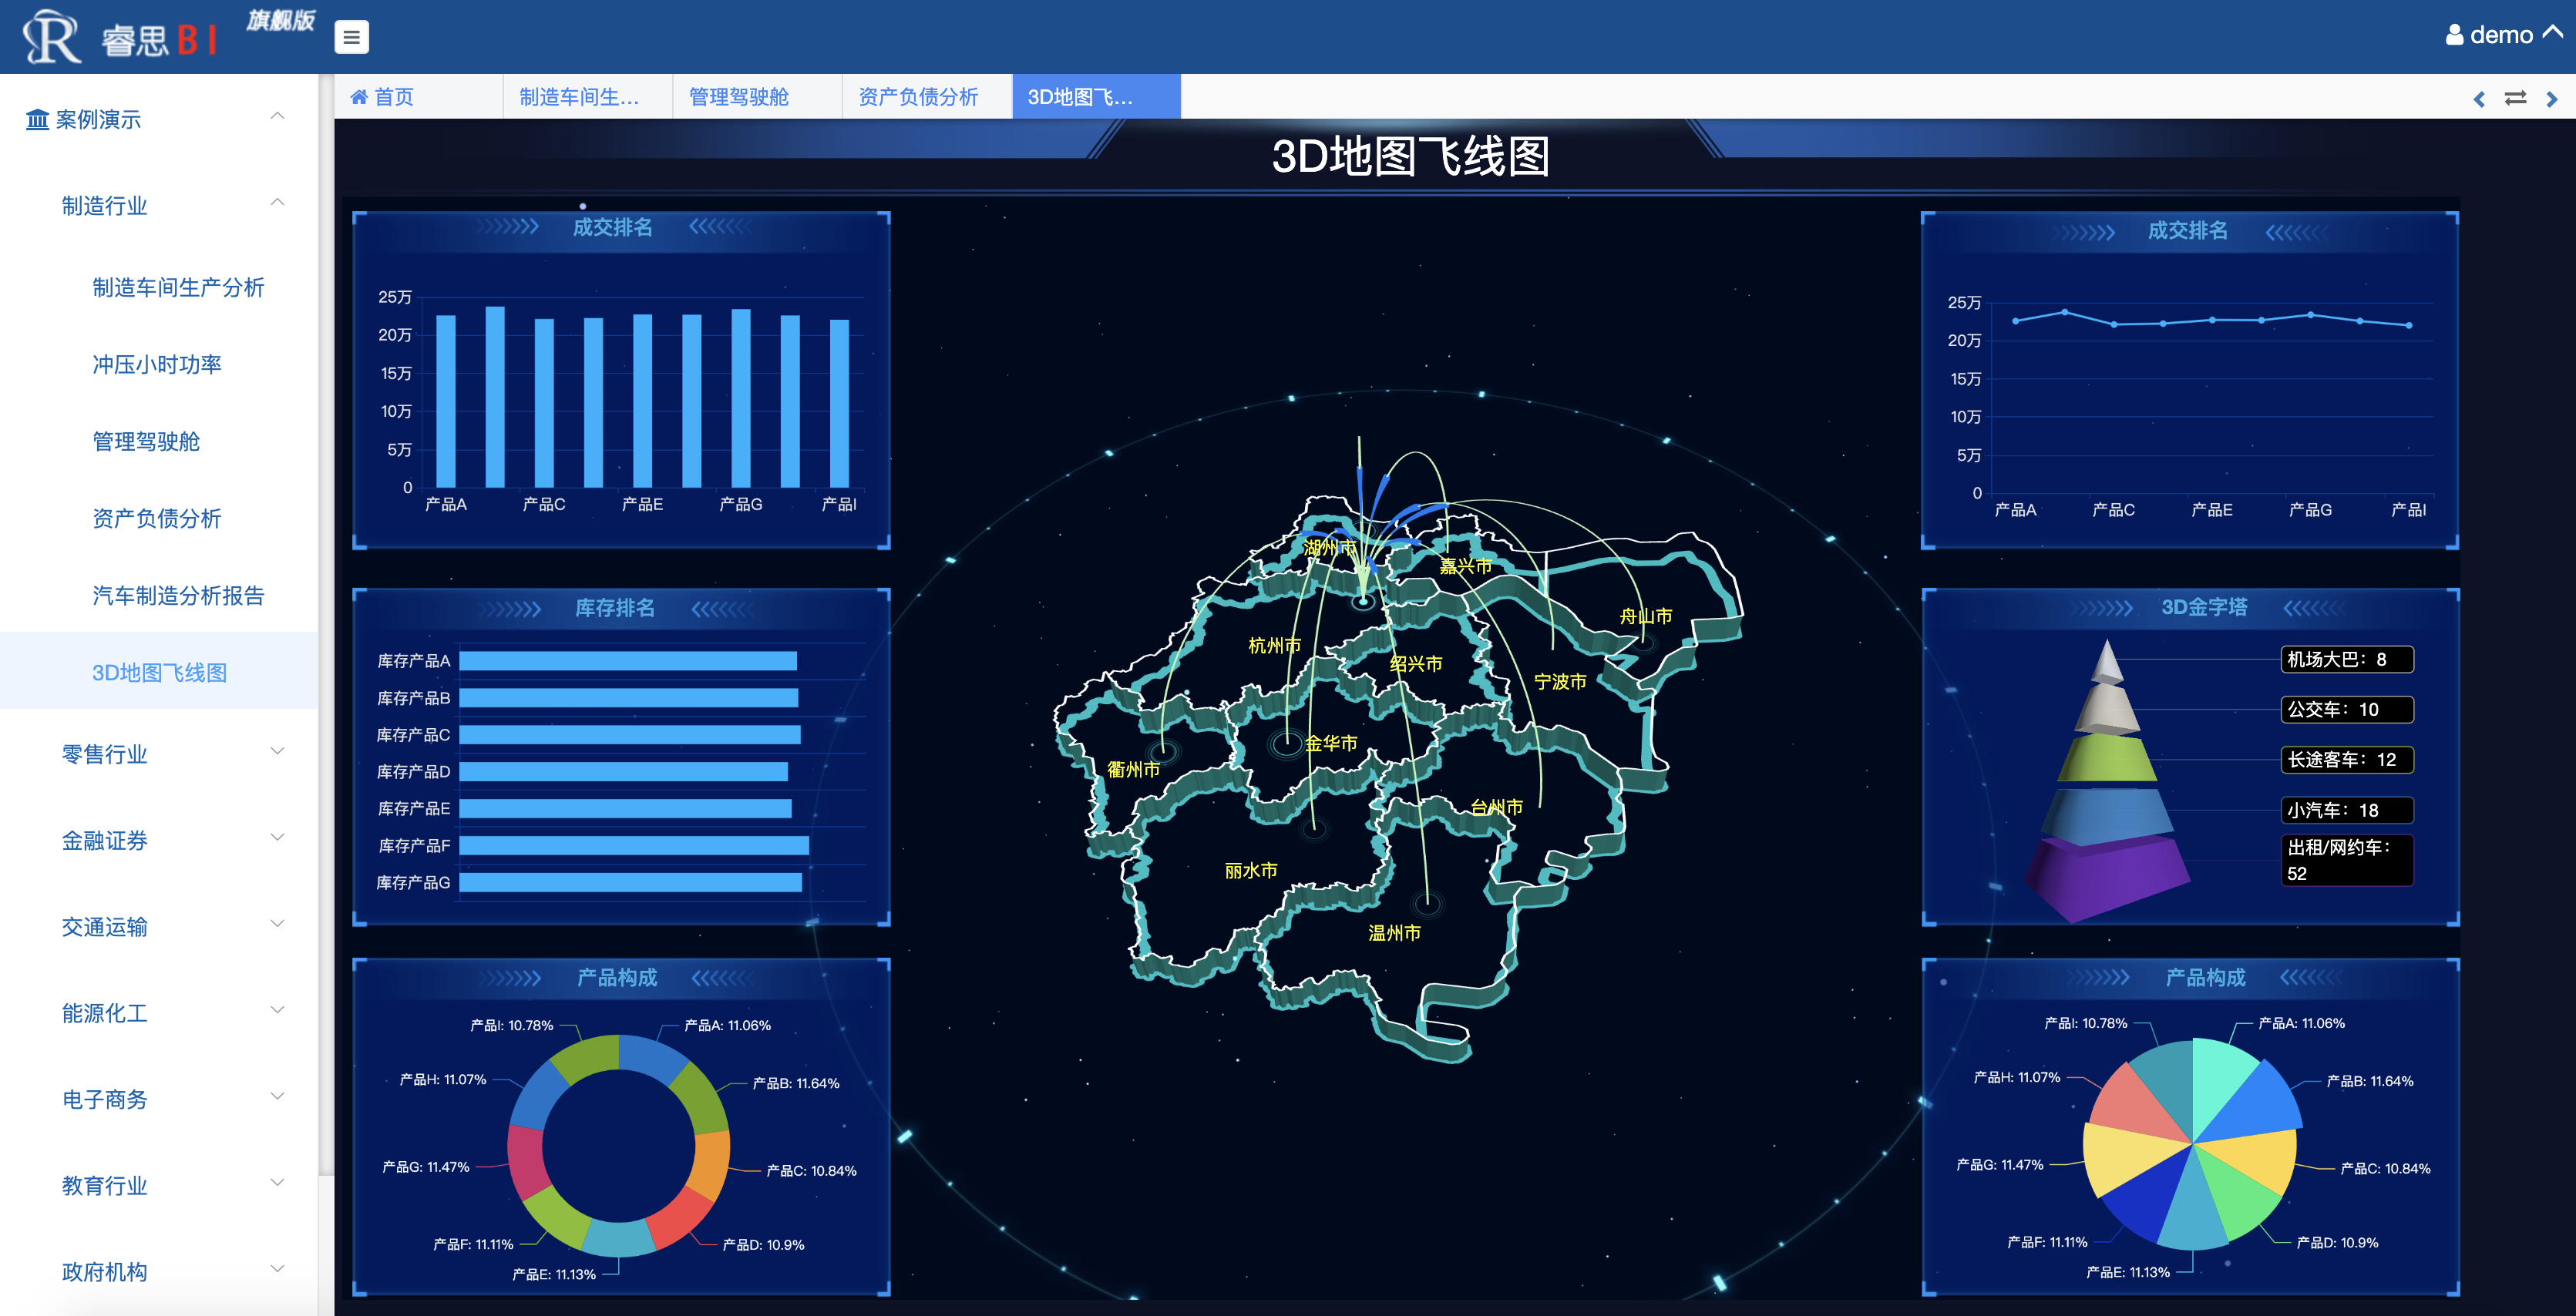
Task: Click the 衢州市 label on map
Action: pos(1133,770)
